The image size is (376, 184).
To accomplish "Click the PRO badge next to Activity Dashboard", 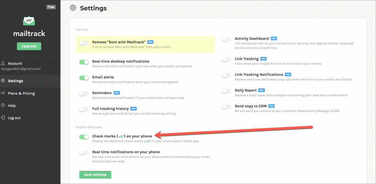I will tap(274, 39).
